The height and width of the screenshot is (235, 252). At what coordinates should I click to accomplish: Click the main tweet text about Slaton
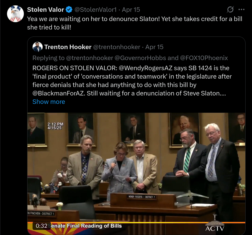[x=135, y=23]
